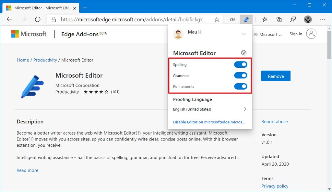The image size is (332, 192).
Task: Open the Settings and more ellipsis menu
Action: (323, 19)
